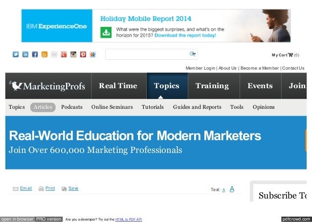Open the Real Time main tab
Screen dimensions: 312x222
(x=118, y=86)
